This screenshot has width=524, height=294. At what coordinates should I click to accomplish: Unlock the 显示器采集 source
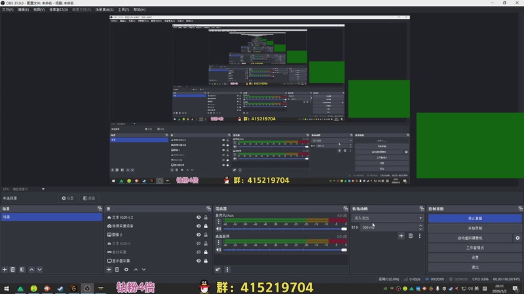click(206, 261)
